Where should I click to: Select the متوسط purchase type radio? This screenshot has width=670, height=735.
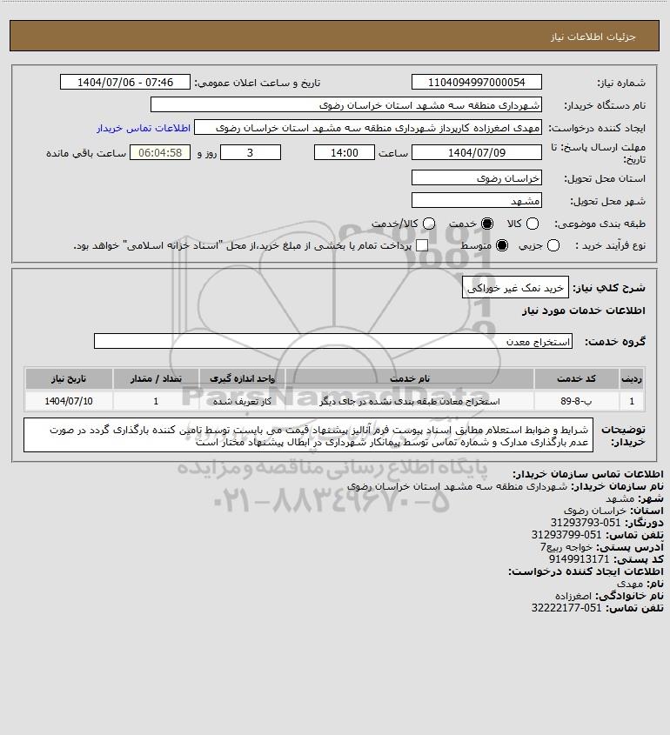tap(502, 245)
